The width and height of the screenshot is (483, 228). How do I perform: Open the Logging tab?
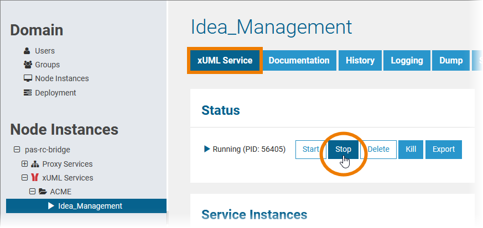pos(407,61)
